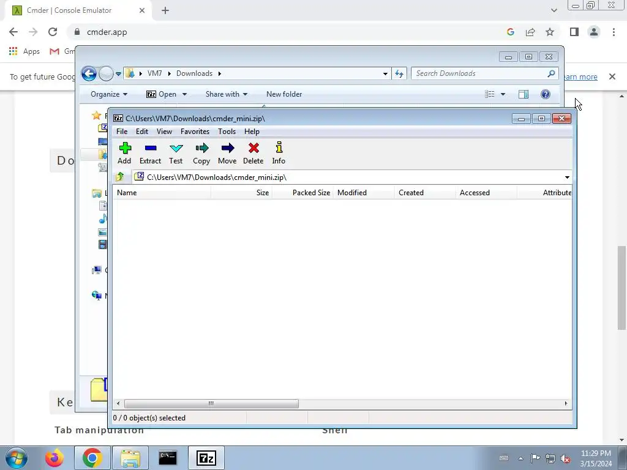Open the 7-Zip View menu
Screen dimensions: 627x470
click(164, 132)
